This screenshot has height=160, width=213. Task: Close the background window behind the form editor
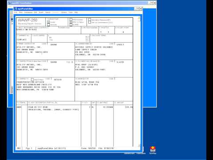pos(155,3)
